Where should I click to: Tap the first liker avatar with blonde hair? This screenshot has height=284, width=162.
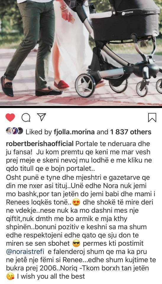[x=9, y=131]
